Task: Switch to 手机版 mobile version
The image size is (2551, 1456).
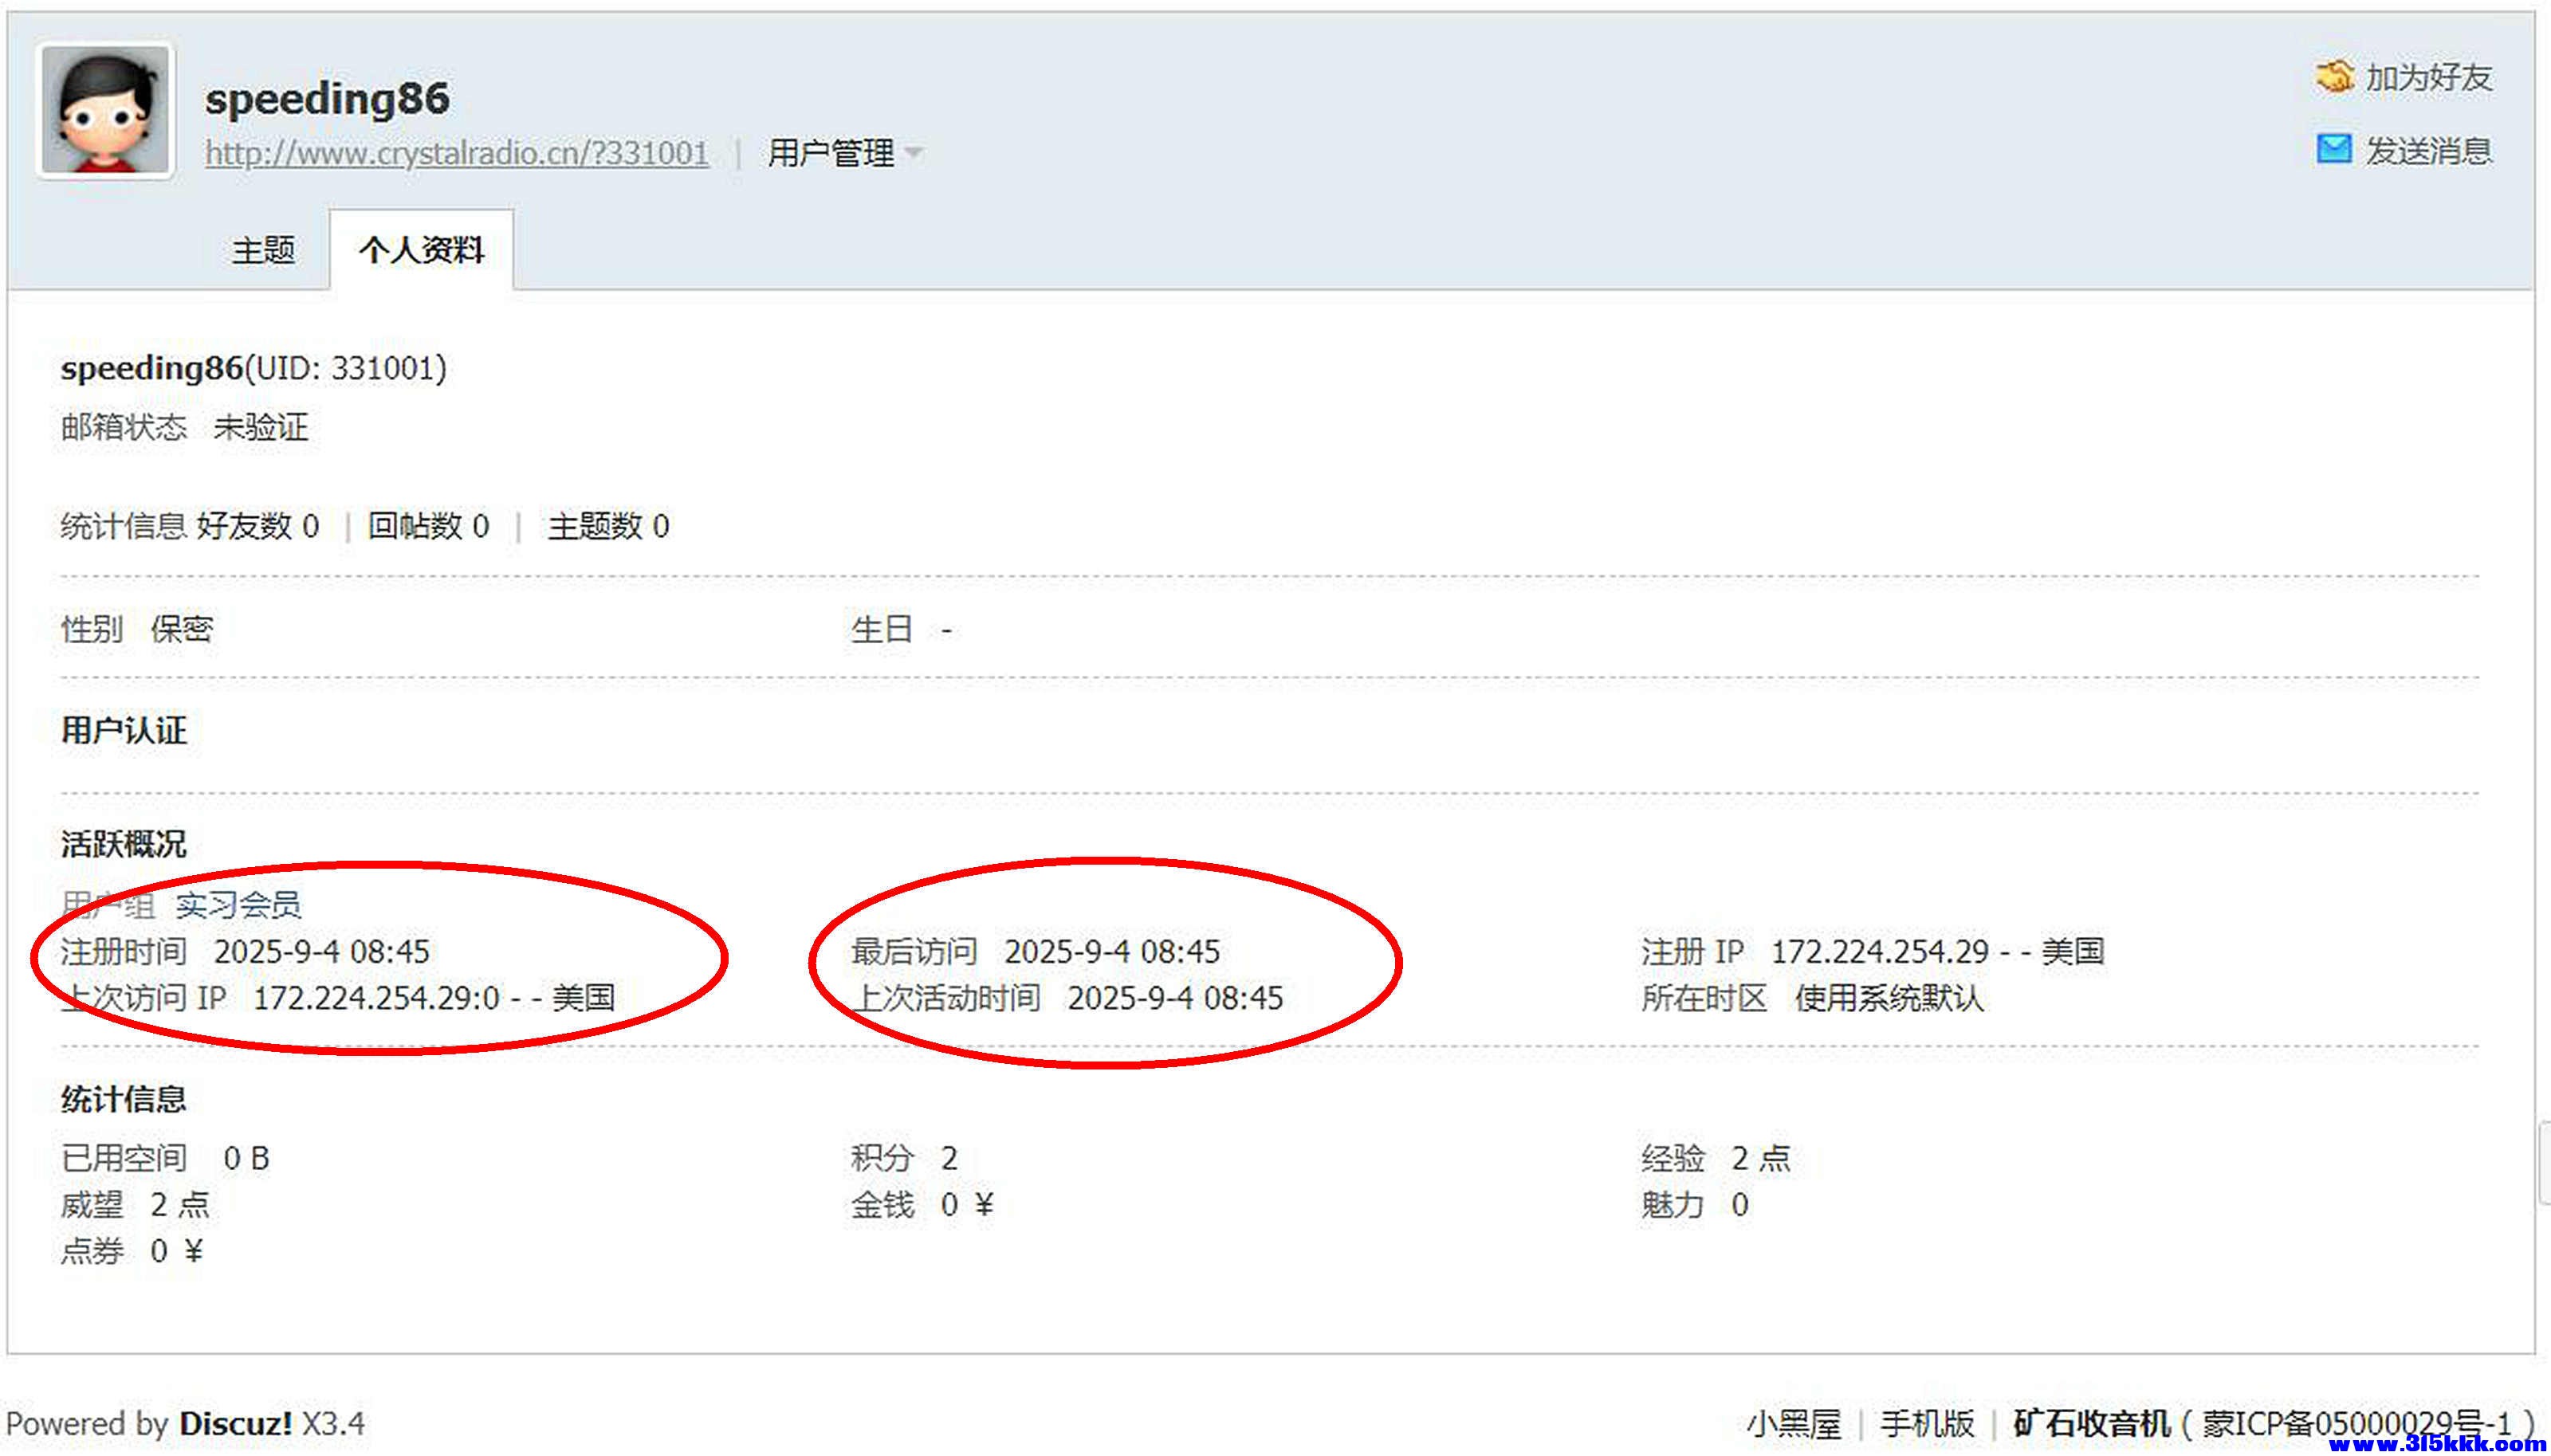Action: 1926,1423
